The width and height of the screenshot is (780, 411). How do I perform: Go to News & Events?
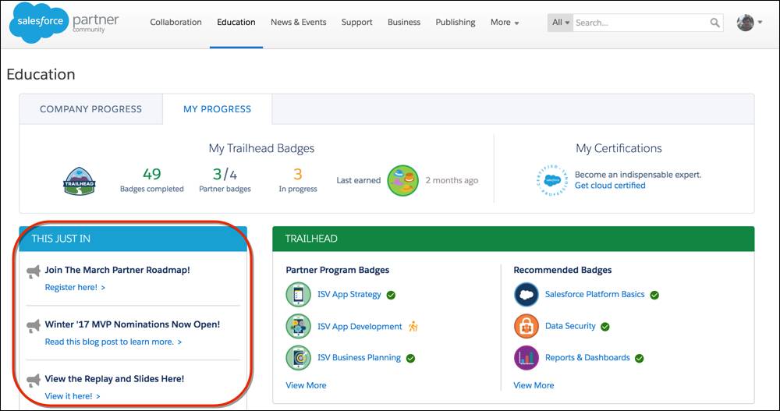pyautogui.click(x=299, y=23)
